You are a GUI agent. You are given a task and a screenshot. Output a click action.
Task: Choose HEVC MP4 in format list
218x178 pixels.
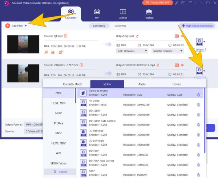click(x=58, y=103)
